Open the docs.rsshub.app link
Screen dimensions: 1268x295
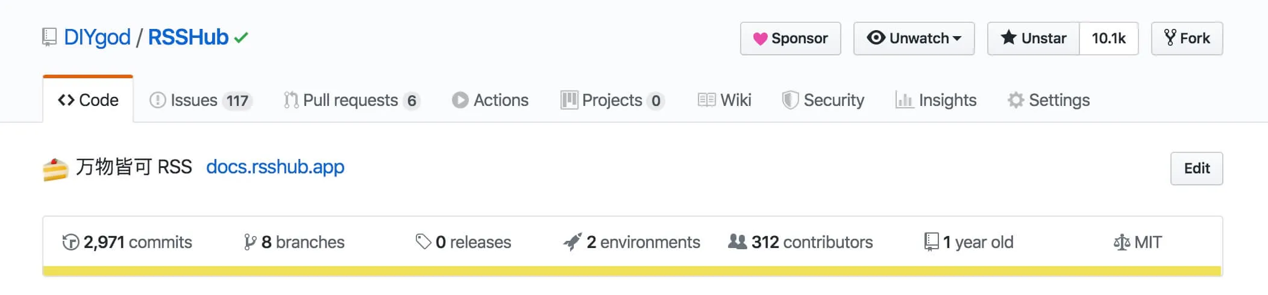[275, 167]
